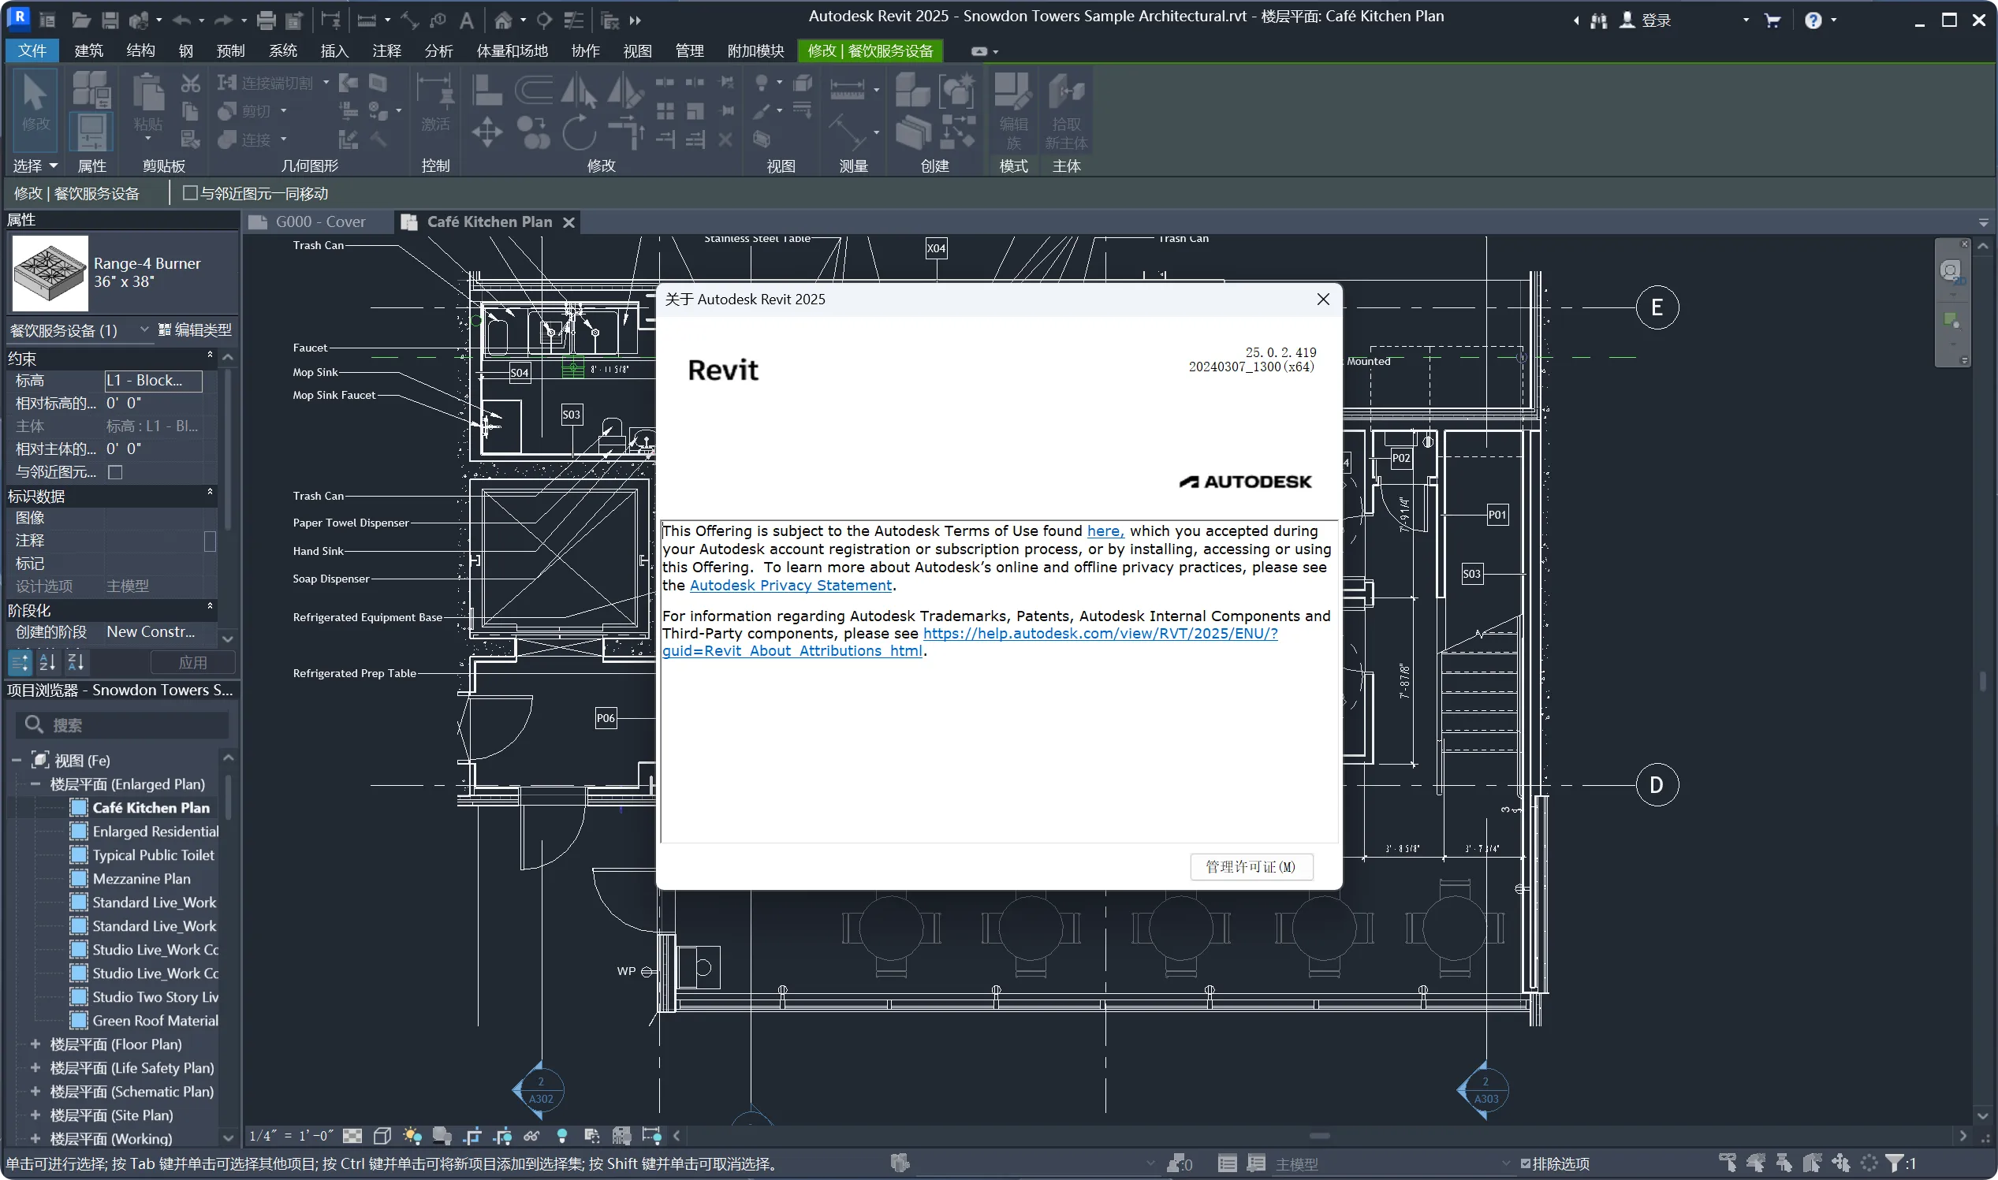Toggle Crop View icon in view bar
The height and width of the screenshot is (1180, 1998).
pyautogui.click(x=472, y=1136)
